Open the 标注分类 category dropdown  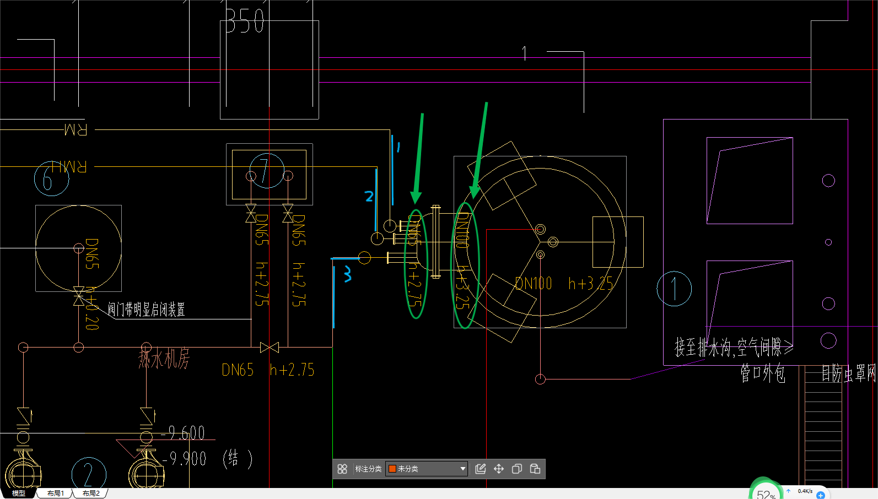[427, 469]
